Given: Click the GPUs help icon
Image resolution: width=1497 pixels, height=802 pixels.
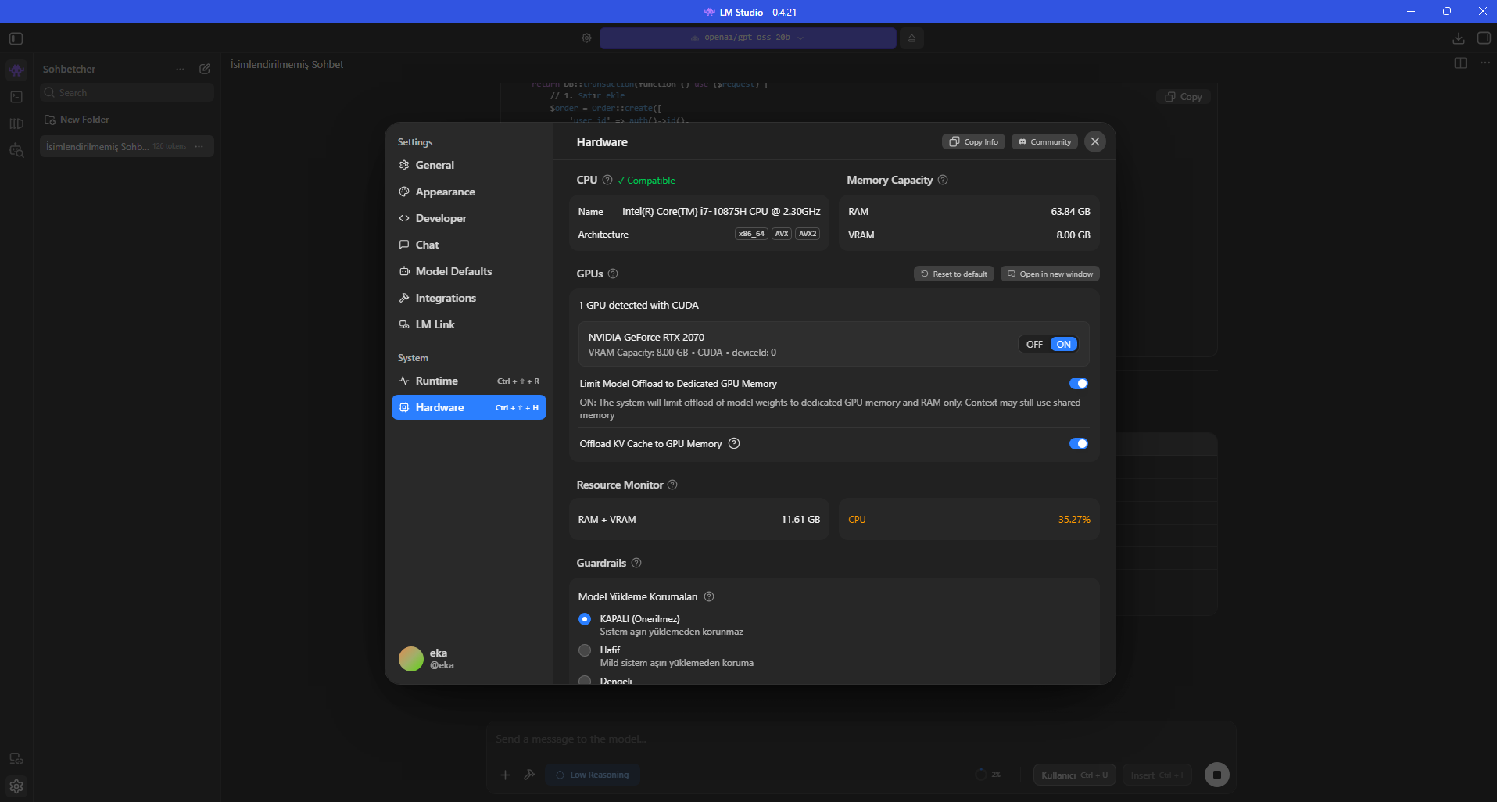Looking at the screenshot, I should pyautogui.click(x=613, y=274).
